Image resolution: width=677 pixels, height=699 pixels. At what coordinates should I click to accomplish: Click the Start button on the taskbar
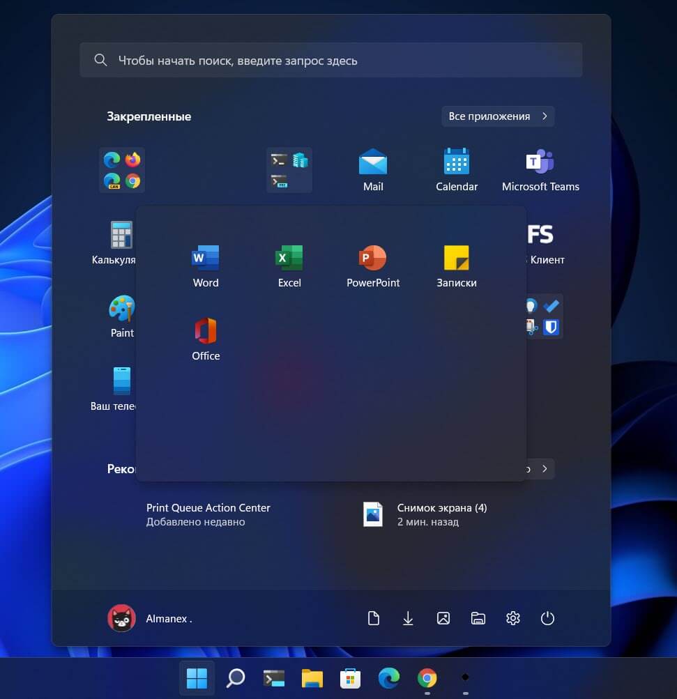coord(197,678)
